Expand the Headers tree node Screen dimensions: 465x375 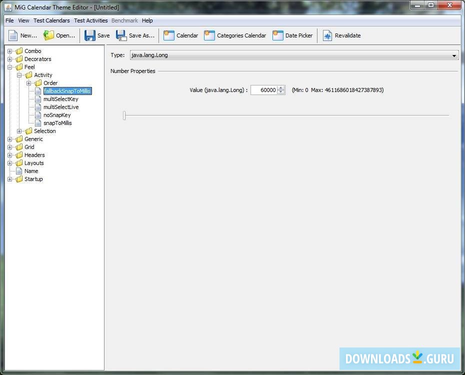point(10,155)
